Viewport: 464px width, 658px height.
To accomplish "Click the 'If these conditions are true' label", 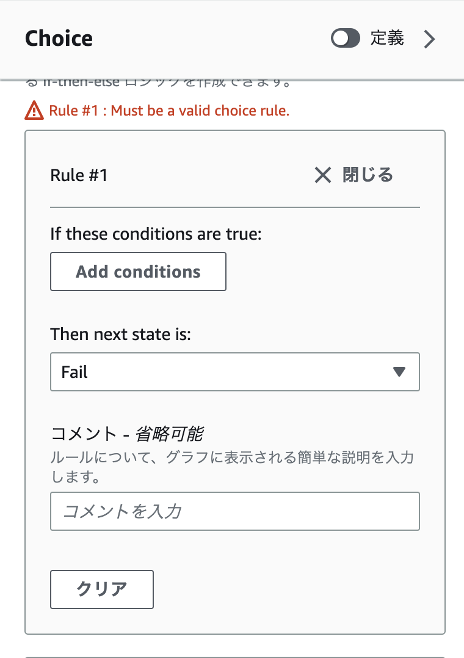I will coord(156,234).
